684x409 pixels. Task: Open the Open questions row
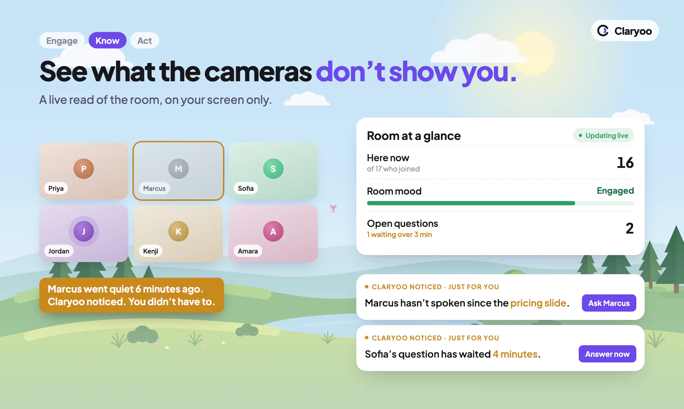[x=500, y=228]
